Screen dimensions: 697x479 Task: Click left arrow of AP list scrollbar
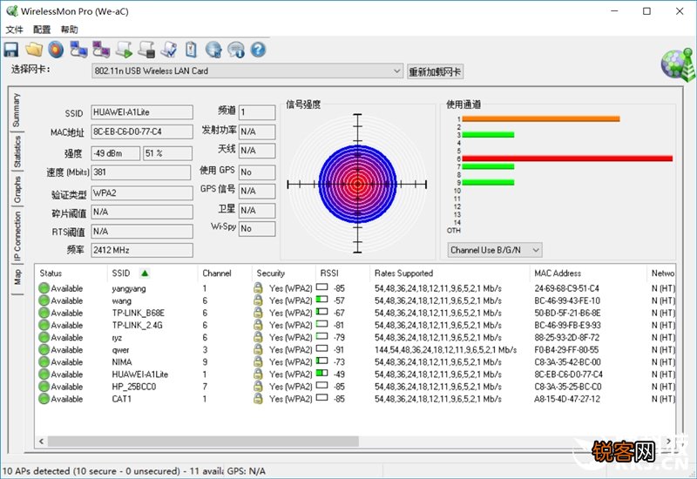click(x=41, y=442)
